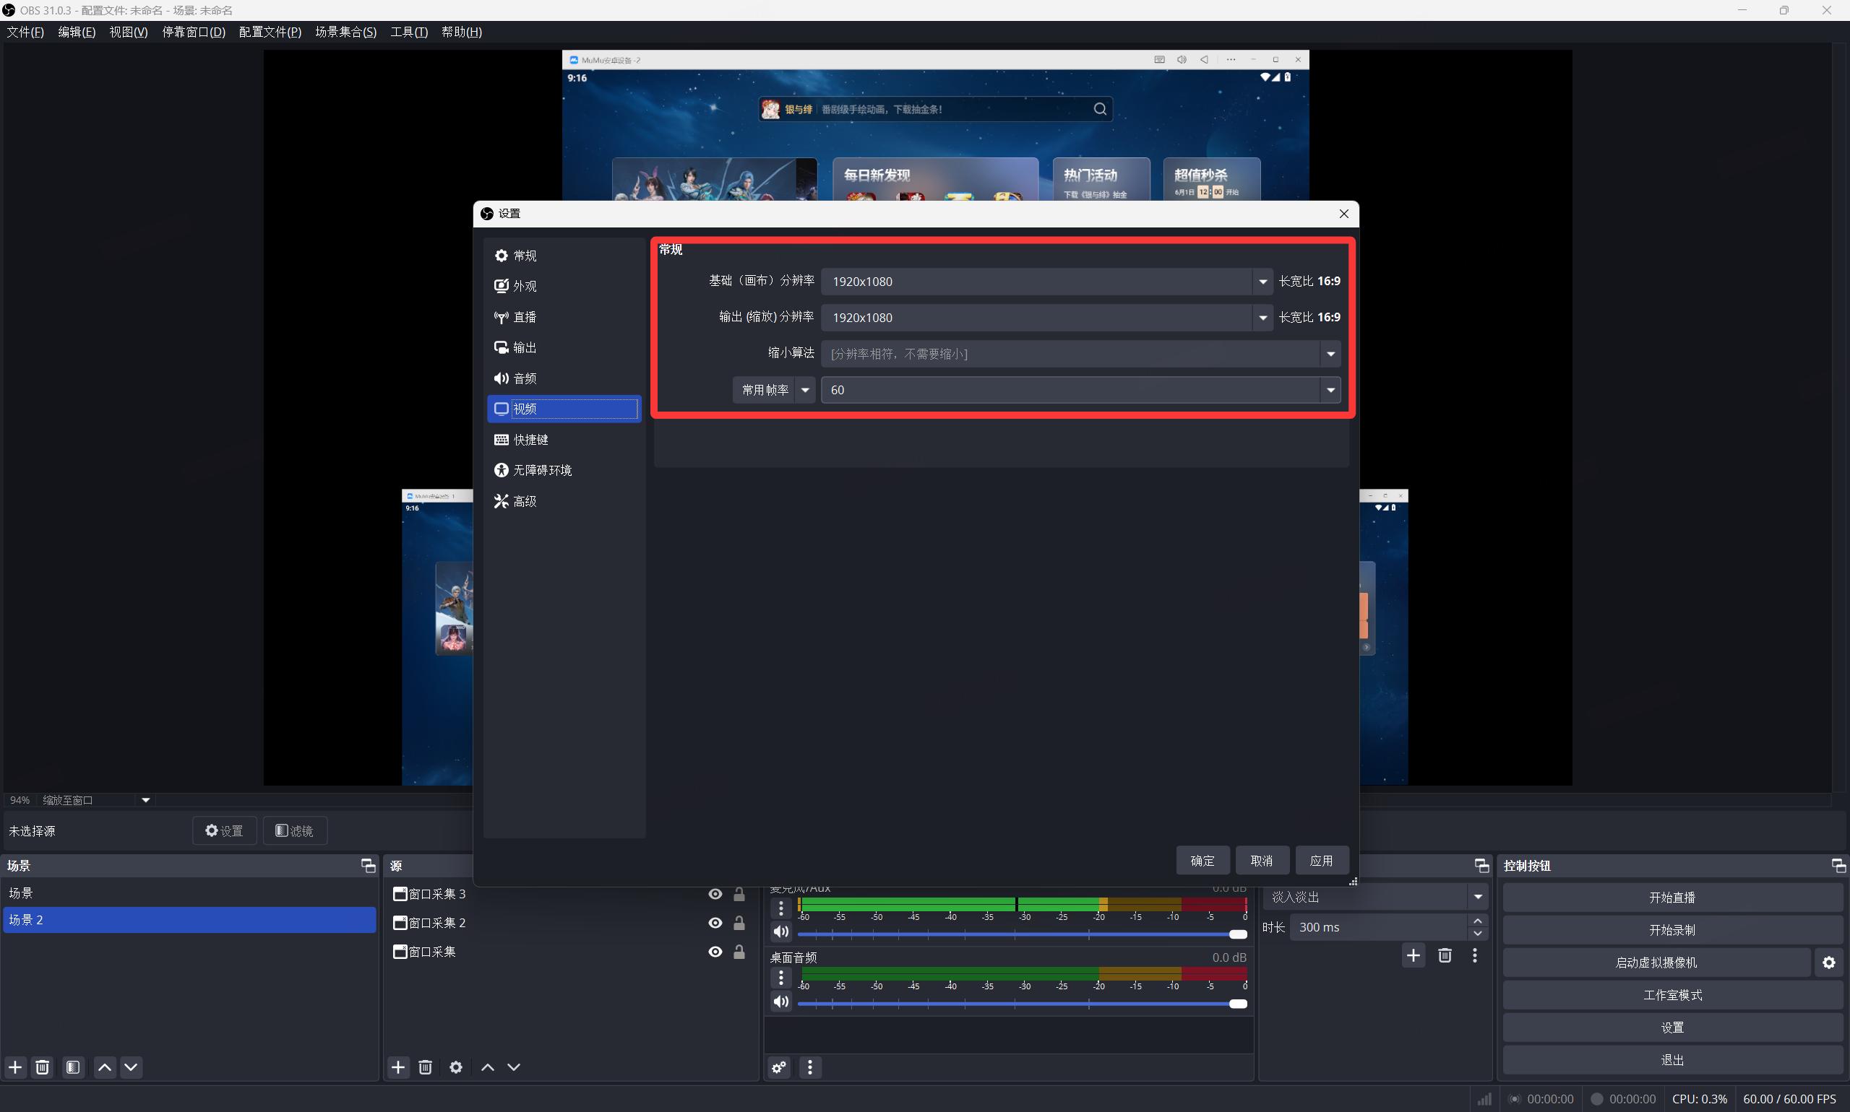Add a new scene with plus icon
Screen dimensions: 1850x1112
click(15, 1067)
